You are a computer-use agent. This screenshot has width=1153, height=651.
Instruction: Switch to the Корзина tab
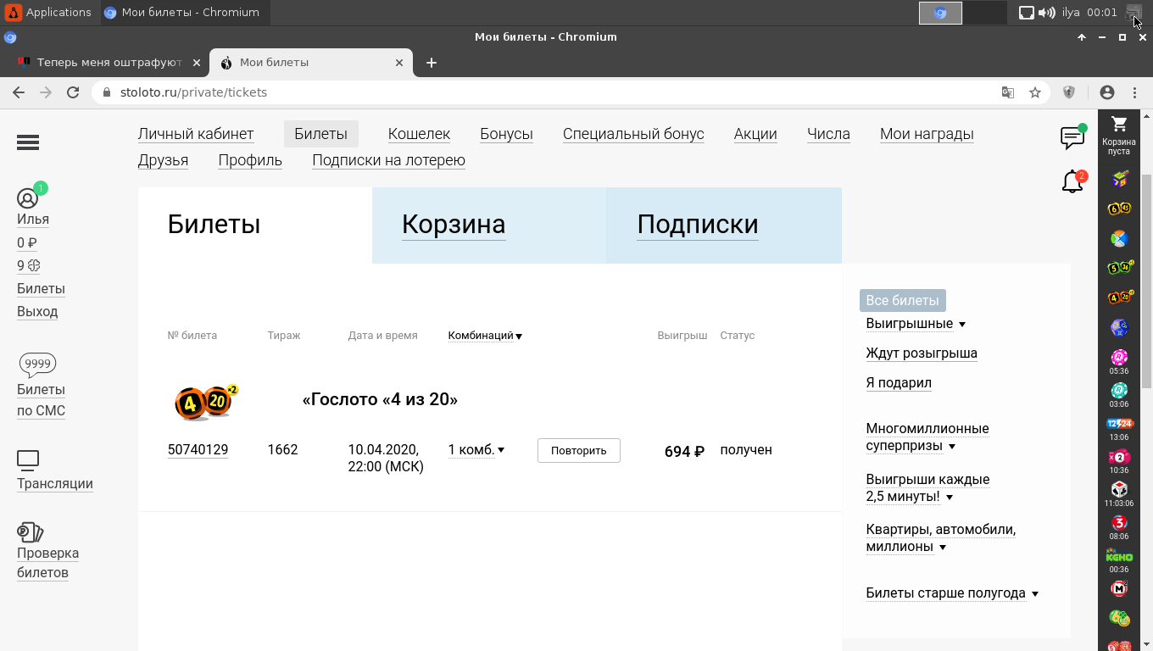[x=454, y=225]
